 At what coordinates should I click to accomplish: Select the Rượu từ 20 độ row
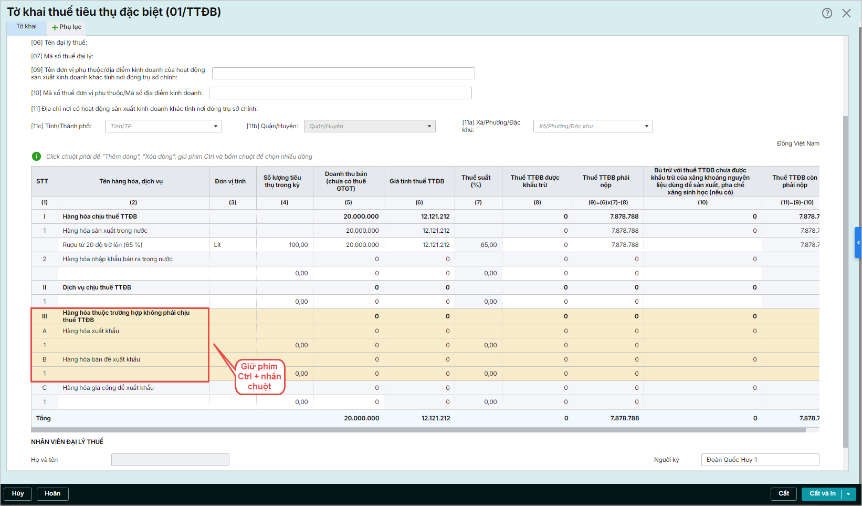tap(102, 245)
